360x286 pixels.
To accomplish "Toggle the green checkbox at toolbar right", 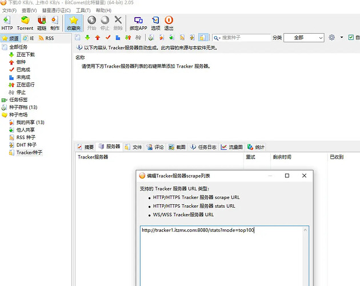I will [x=351, y=37].
